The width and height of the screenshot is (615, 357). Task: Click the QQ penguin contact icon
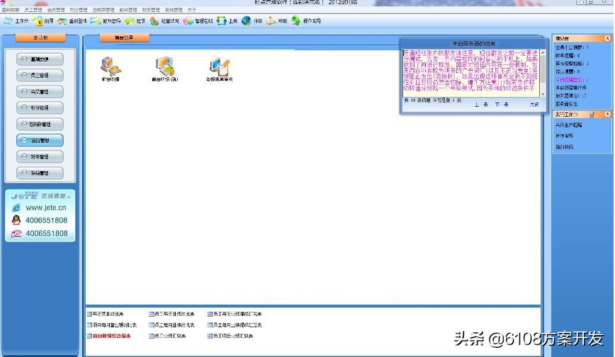(x=16, y=221)
